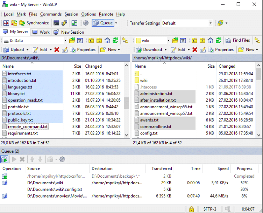
Task: Select config.txt in remote panel
Action: coord(149,133)
